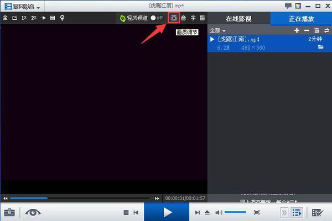
Task: Open the toolbox briefcase icon
Action: (9, 212)
